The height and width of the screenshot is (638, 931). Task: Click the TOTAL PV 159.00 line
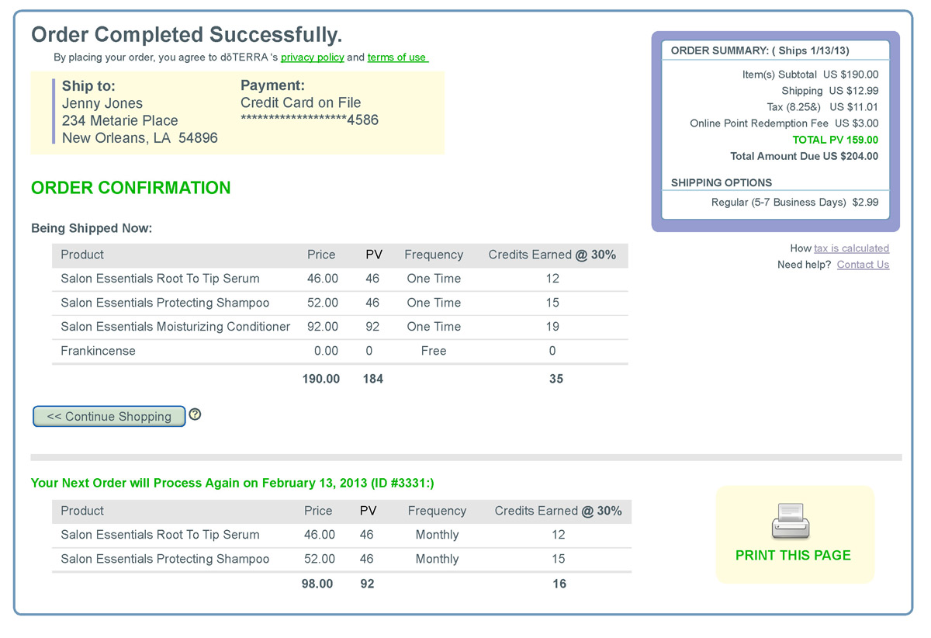pyautogui.click(x=836, y=140)
